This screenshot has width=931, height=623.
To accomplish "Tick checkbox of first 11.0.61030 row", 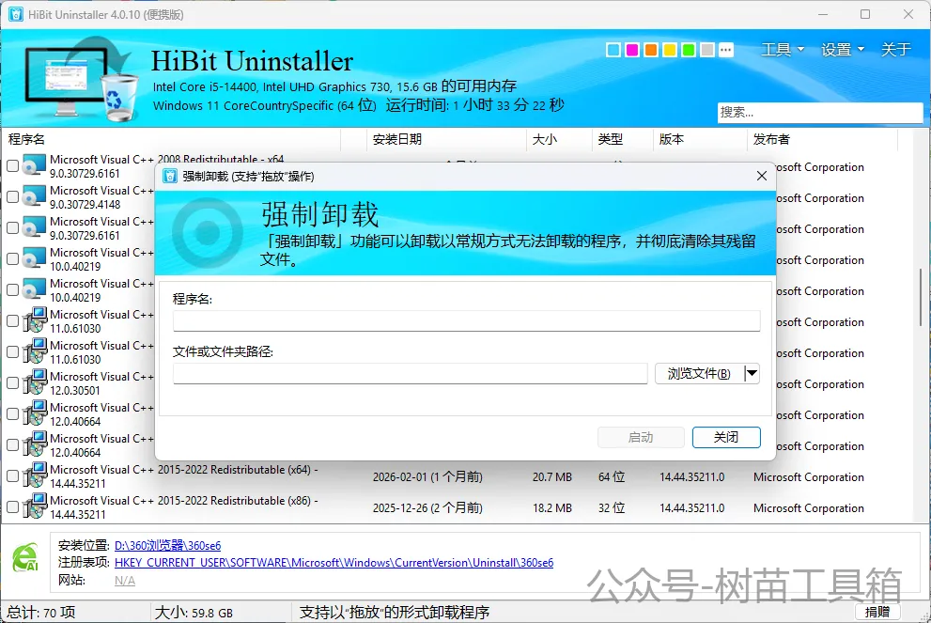I will (12, 321).
